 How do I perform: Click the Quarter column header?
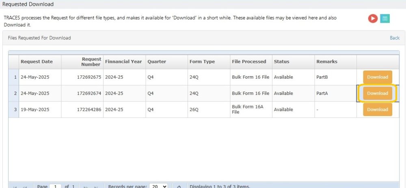pyautogui.click(x=157, y=62)
